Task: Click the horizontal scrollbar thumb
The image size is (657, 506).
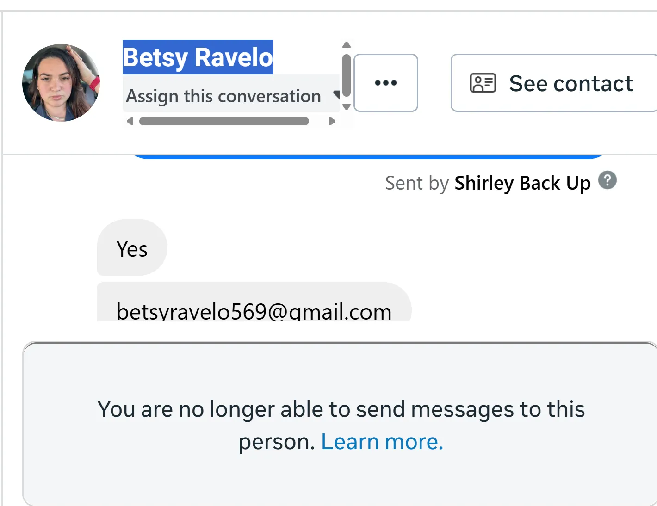Action: tap(224, 121)
